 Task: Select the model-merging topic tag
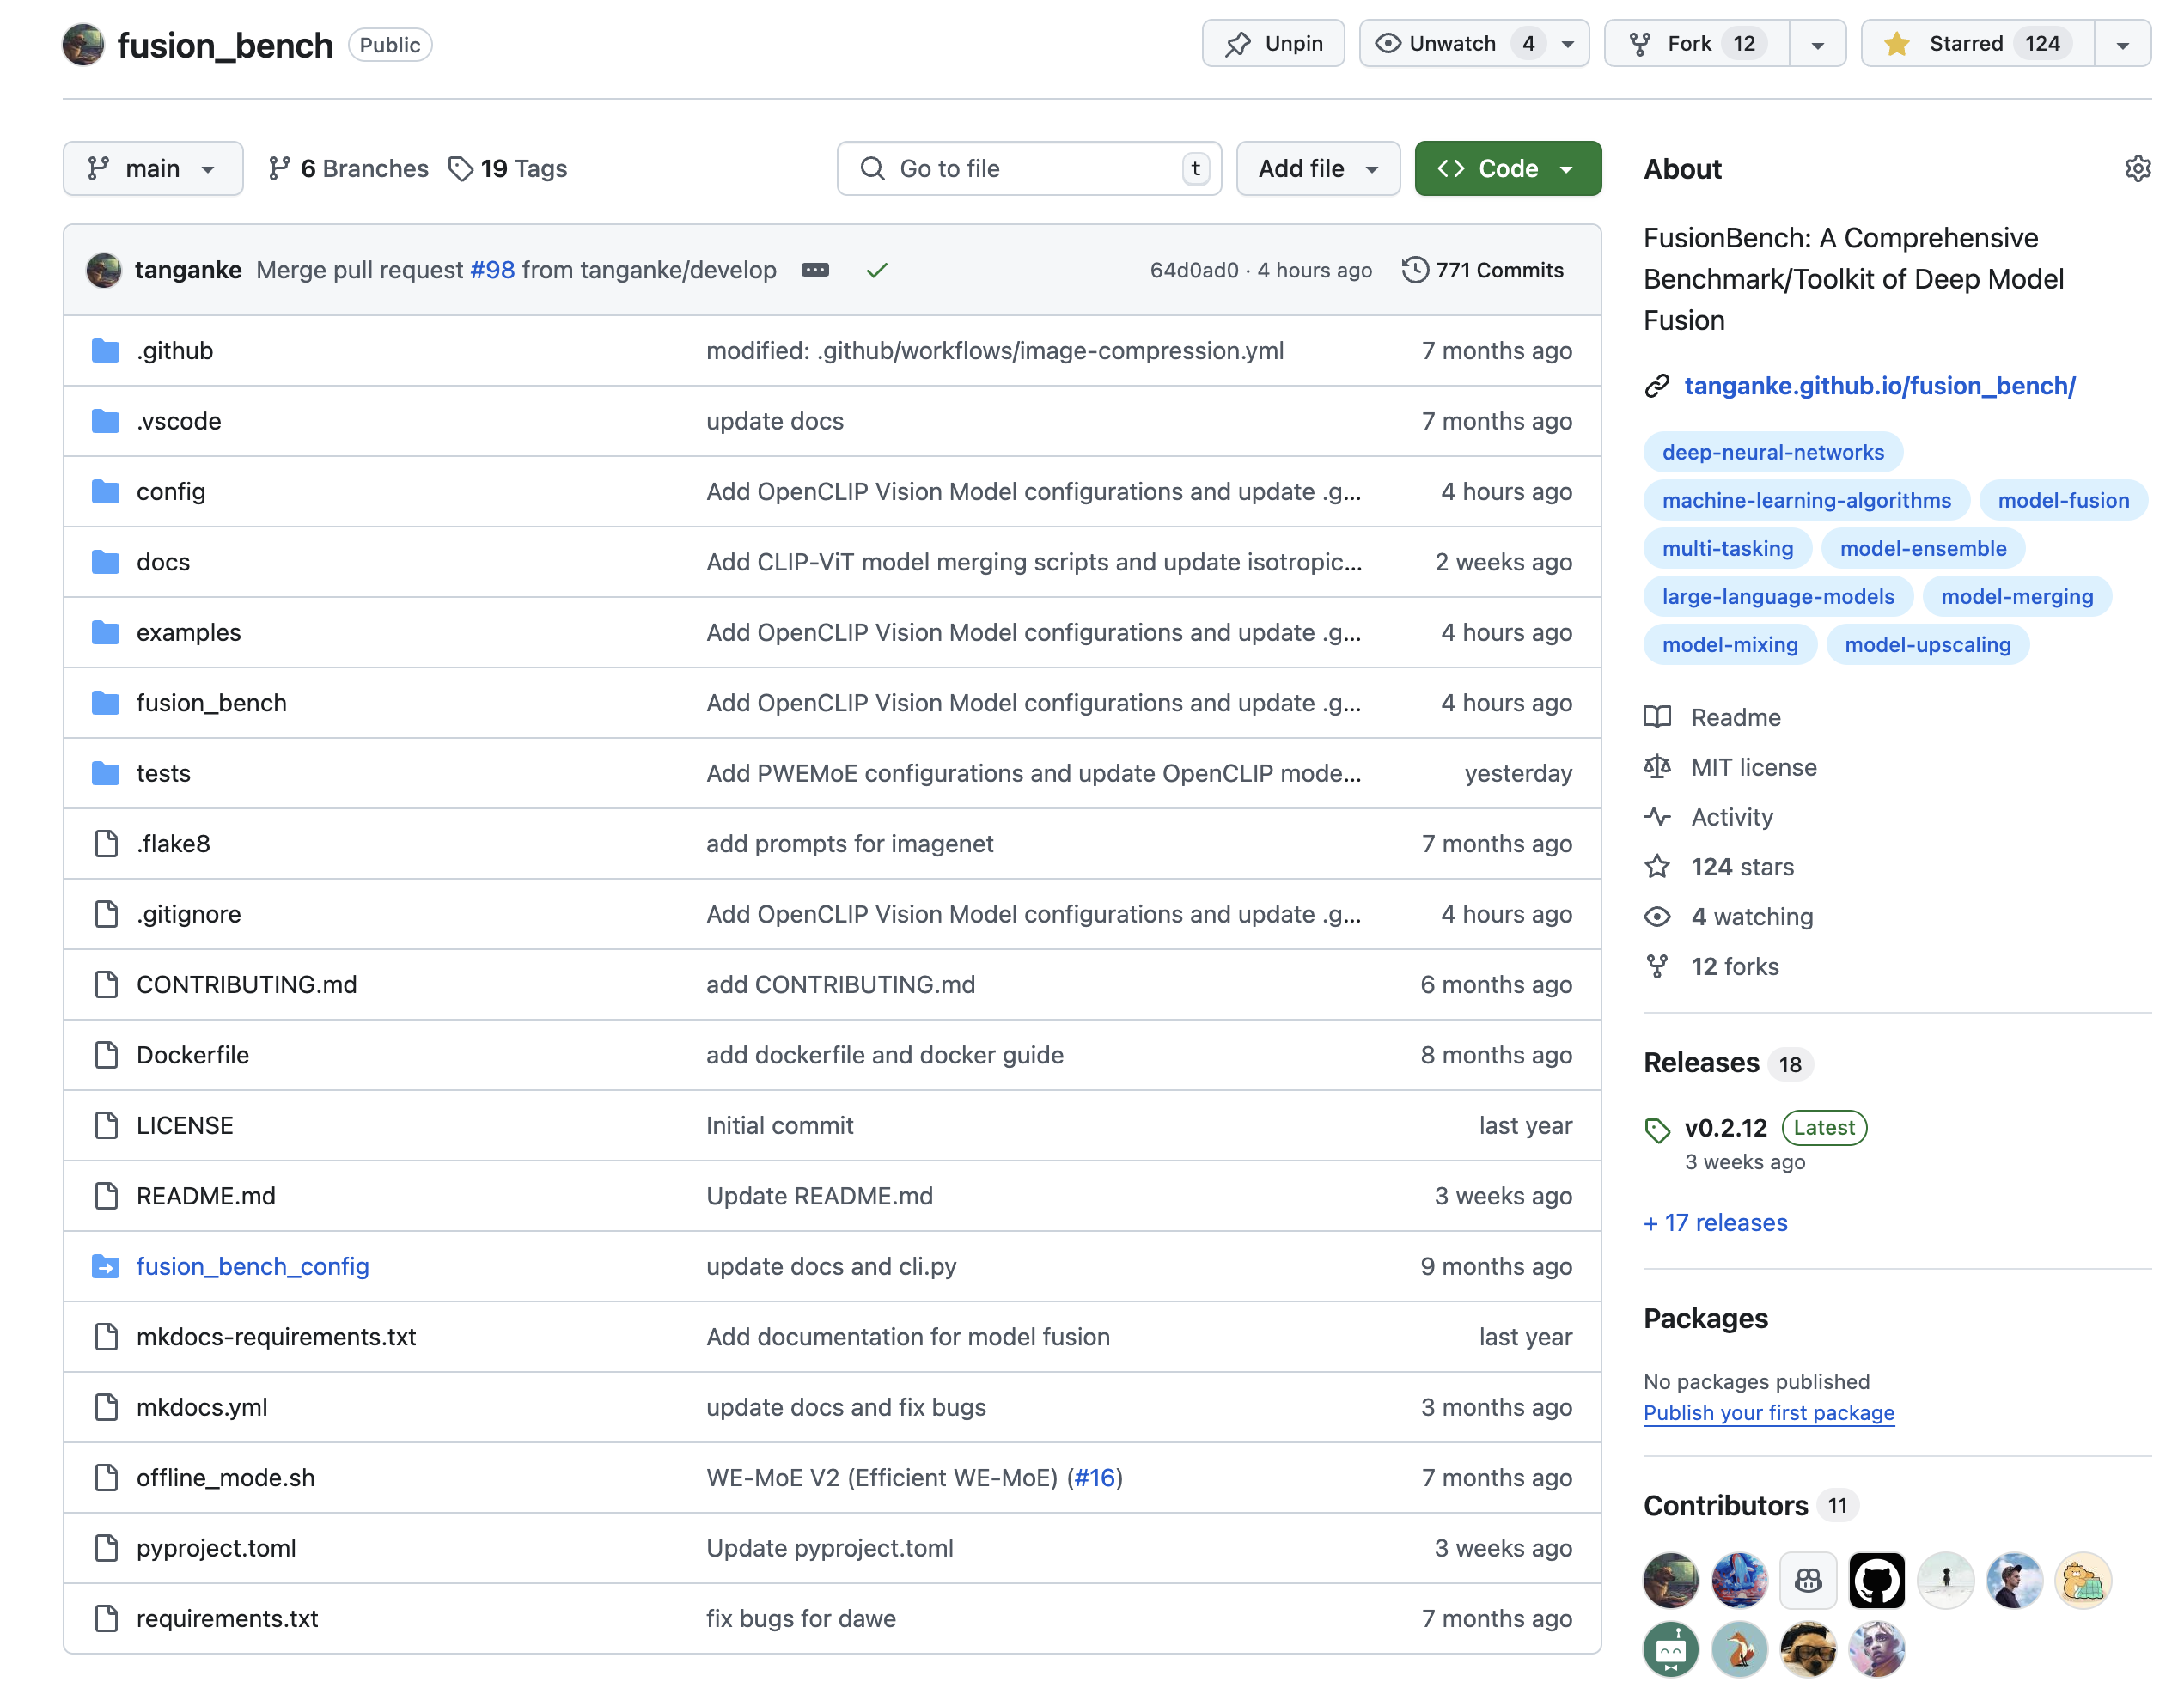2016,596
